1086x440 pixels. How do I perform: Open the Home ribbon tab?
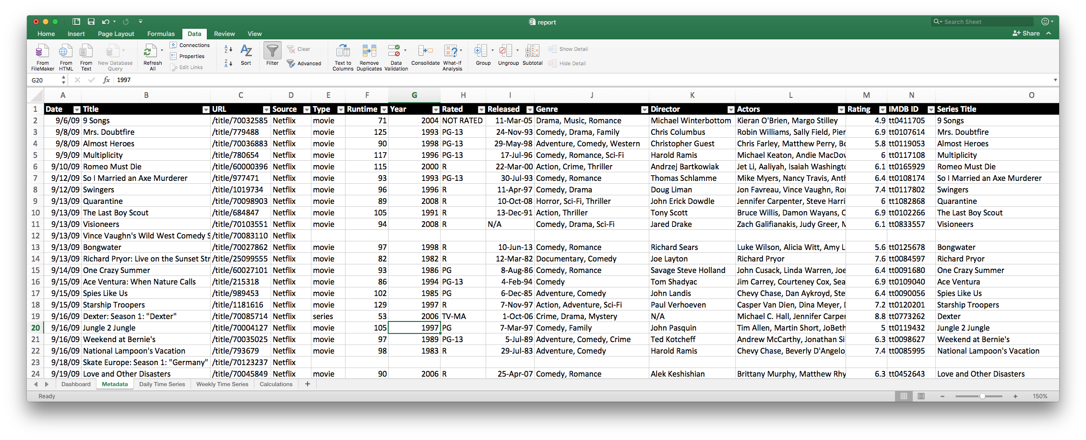point(46,34)
